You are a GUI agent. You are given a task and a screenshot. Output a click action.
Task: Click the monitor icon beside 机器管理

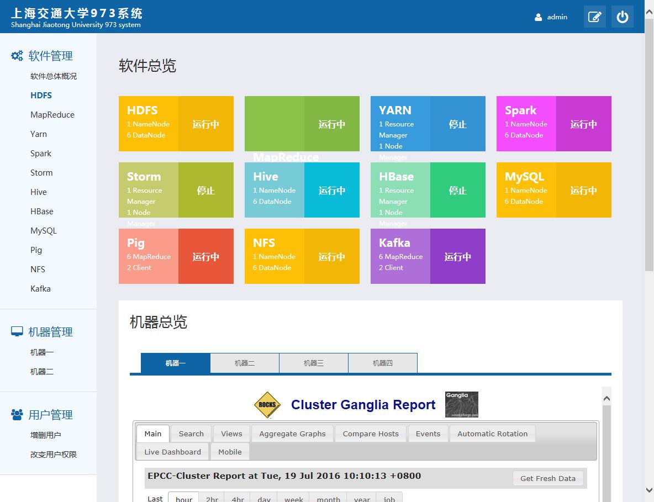tap(17, 332)
